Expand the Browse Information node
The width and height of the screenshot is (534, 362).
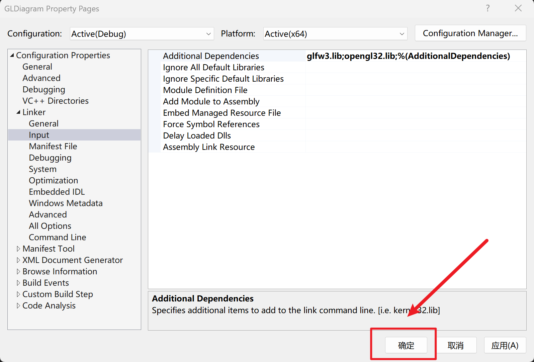[x=18, y=272]
